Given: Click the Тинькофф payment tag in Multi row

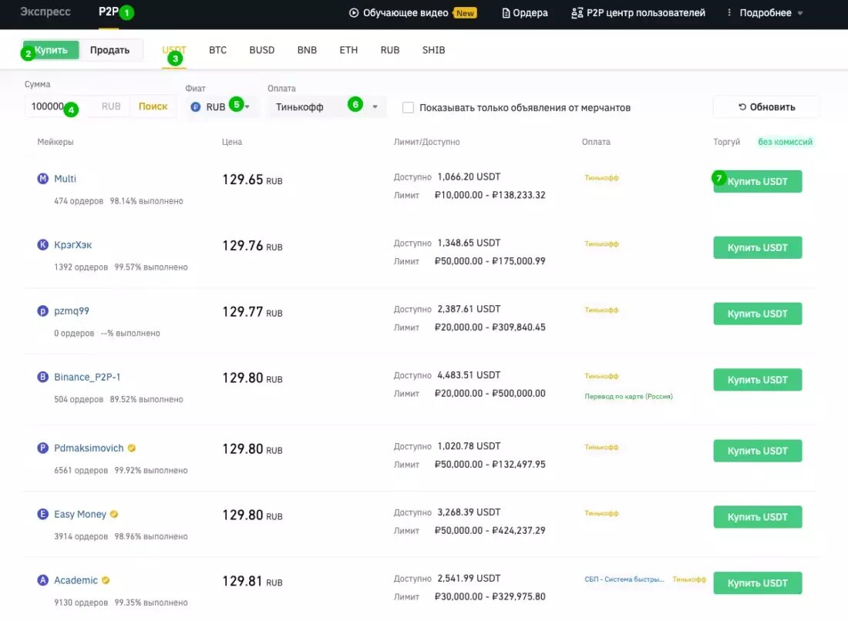Looking at the screenshot, I should (x=601, y=177).
